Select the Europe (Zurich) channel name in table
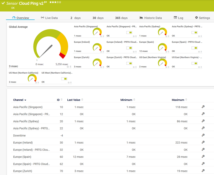This screenshot has height=175, width=214. pos(23,171)
